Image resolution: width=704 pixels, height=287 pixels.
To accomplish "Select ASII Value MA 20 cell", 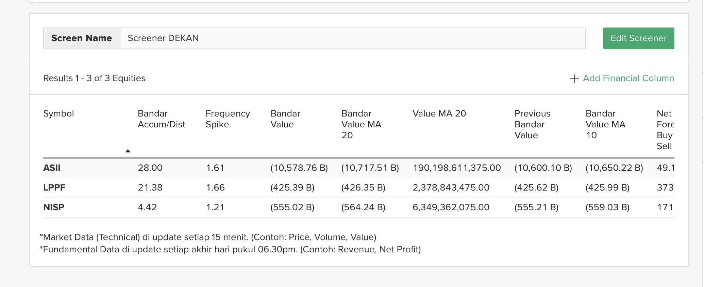I will pyautogui.click(x=456, y=168).
